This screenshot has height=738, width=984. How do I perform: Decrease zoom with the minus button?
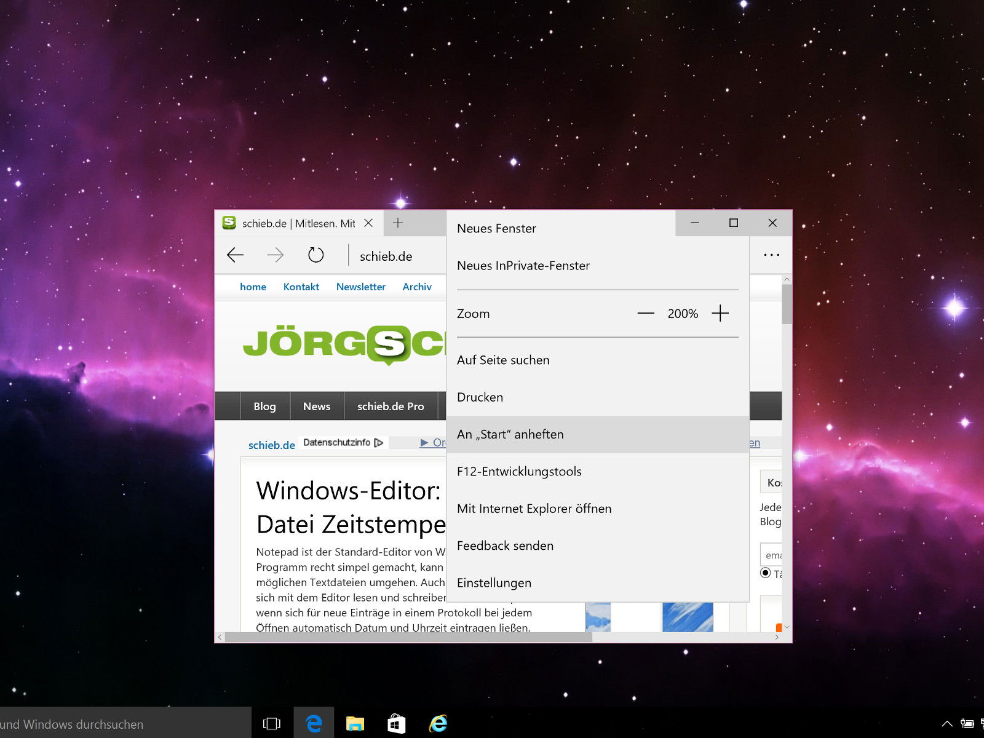click(x=646, y=314)
